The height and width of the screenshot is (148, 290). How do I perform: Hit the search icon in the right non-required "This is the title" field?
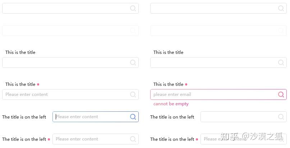(281, 63)
